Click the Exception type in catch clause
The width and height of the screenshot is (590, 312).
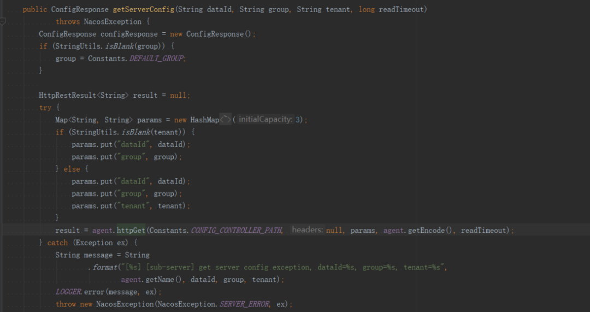[x=94, y=243]
